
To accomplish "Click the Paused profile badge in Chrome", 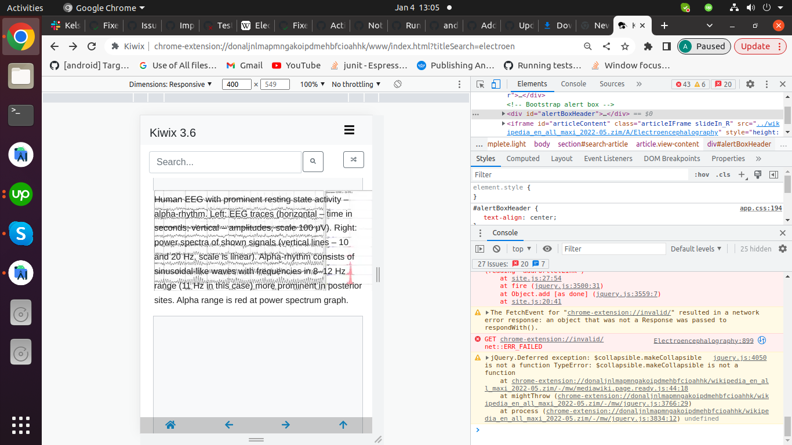I will pos(703,46).
